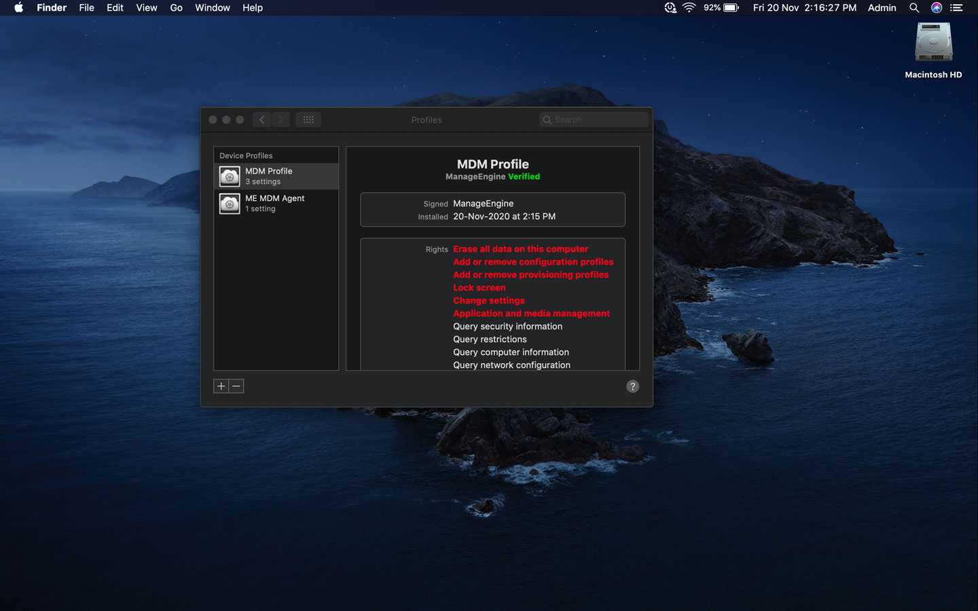
Task: Open Spotlight search in menu bar
Action: point(914,8)
